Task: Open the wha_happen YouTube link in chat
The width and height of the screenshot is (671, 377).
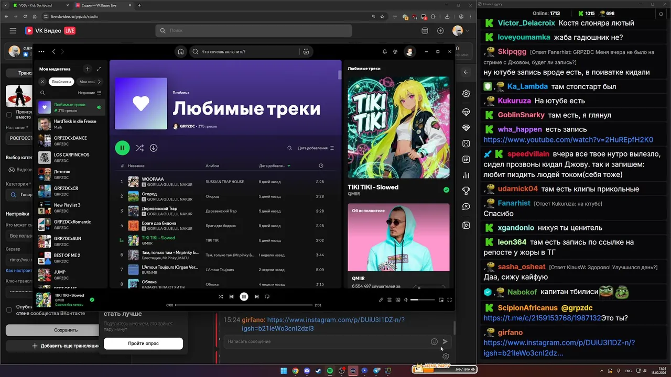Action: (x=568, y=140)
